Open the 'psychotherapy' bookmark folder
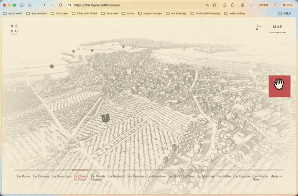This screenshot has width=298, height=196. [150, 13]
